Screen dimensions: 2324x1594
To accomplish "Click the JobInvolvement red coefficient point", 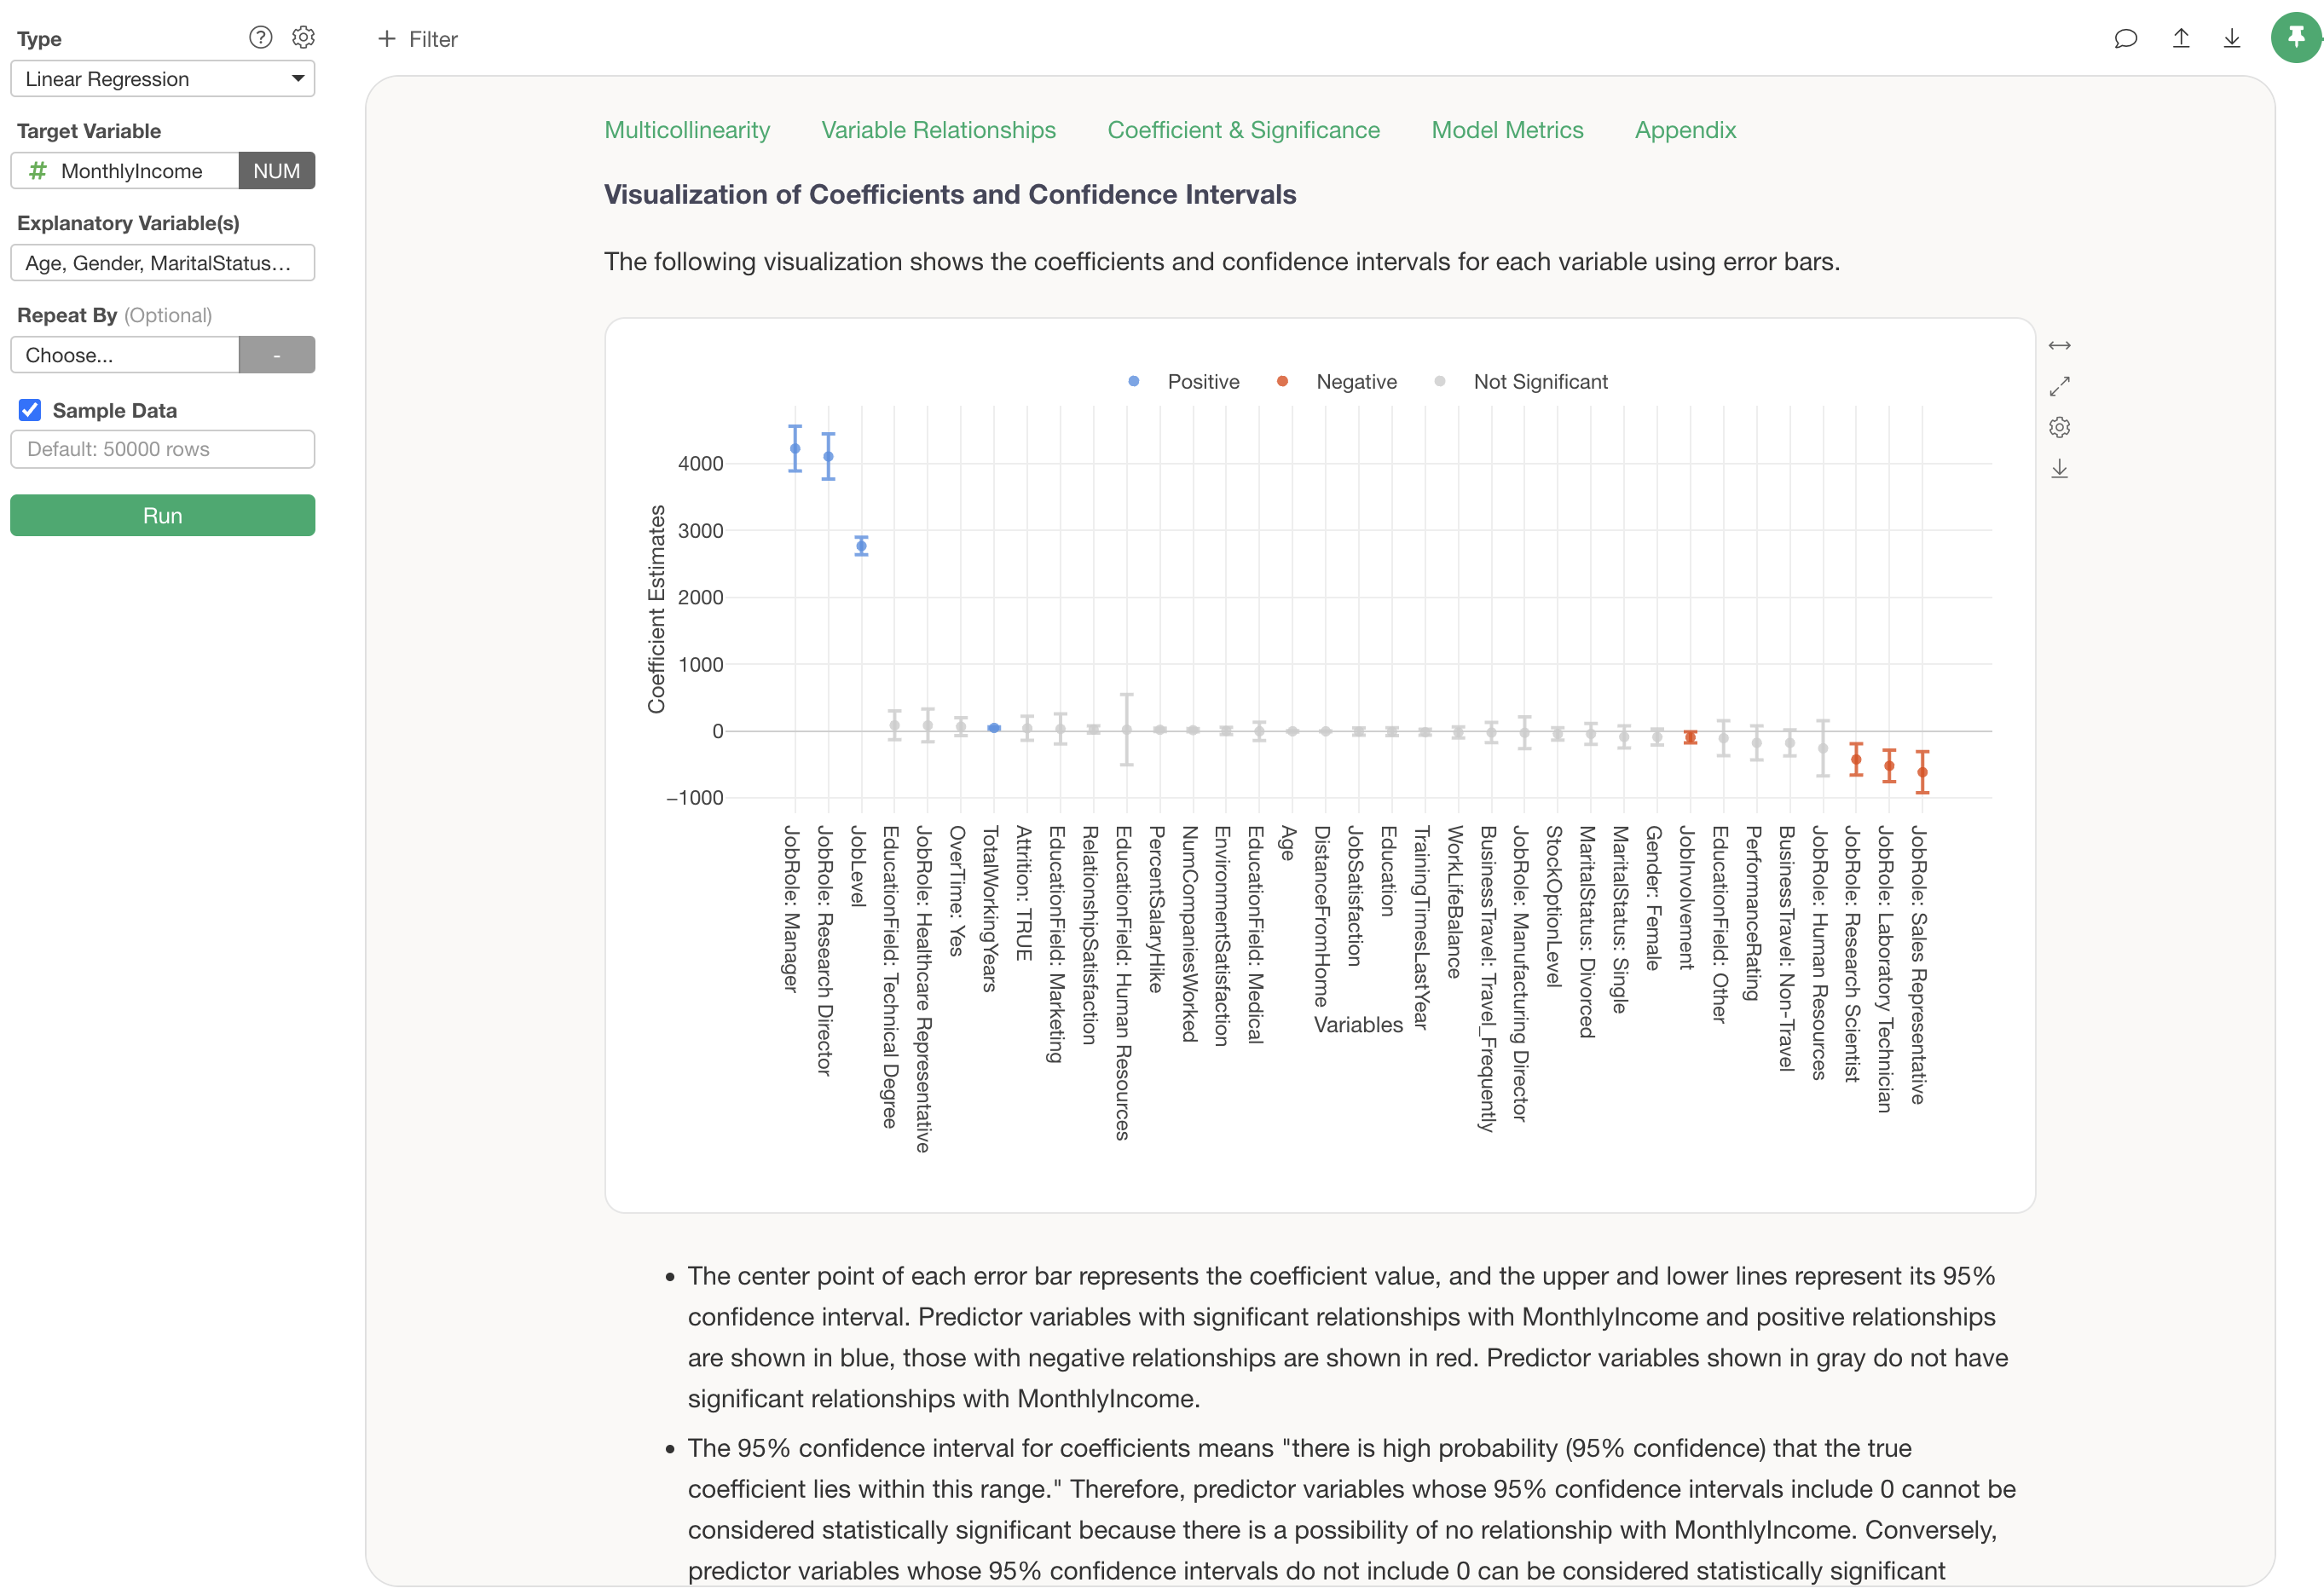I will click(x=1690, y=738).
